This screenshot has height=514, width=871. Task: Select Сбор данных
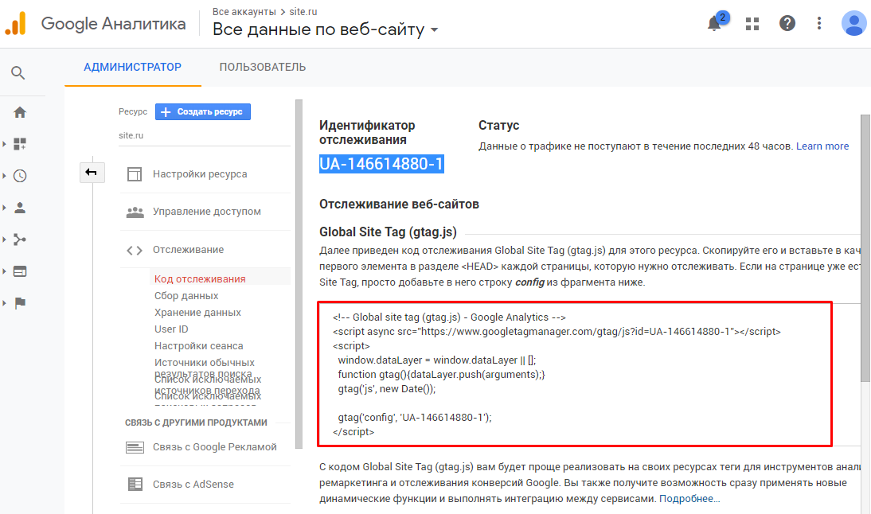click(186, 296)
